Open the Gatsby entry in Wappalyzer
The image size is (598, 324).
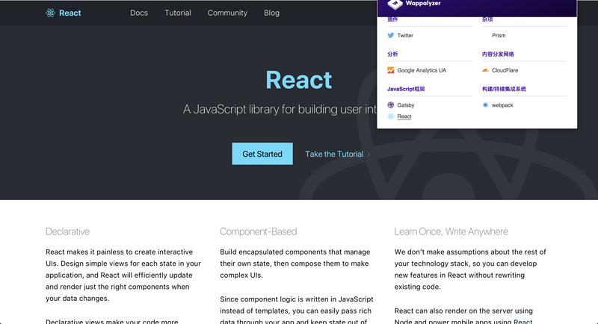405,105
